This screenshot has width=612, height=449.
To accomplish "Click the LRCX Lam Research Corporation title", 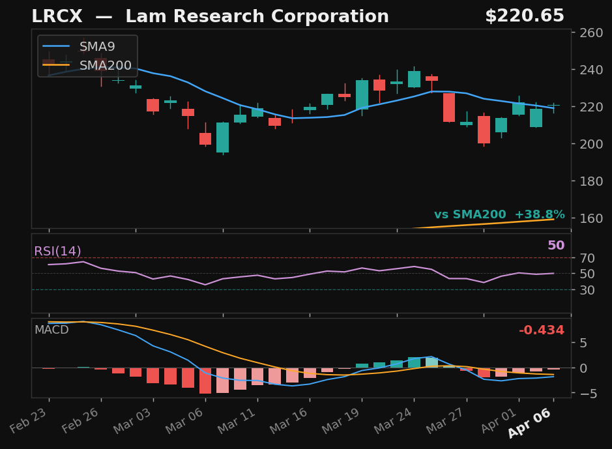I will point(210,16).
